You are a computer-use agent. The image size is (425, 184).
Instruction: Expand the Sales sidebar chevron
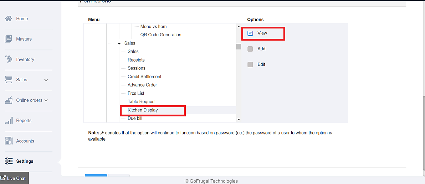coord(46,80)
